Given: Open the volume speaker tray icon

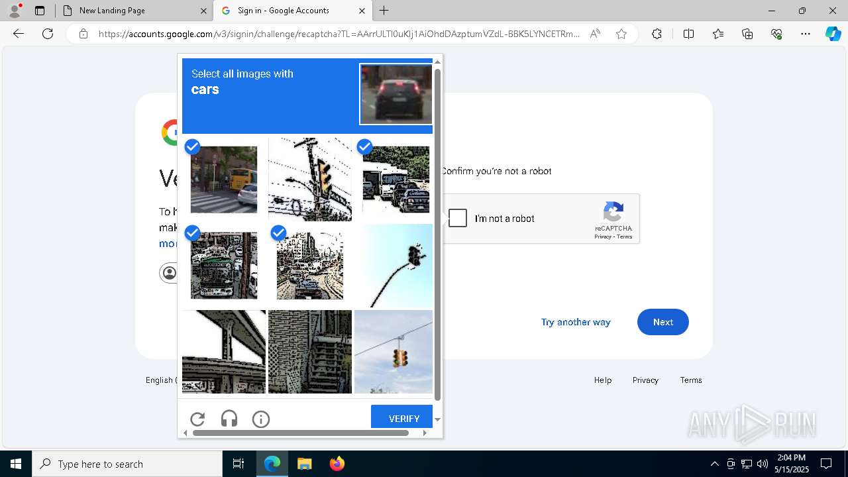Looking at the screenshot, I should point(763,464).
